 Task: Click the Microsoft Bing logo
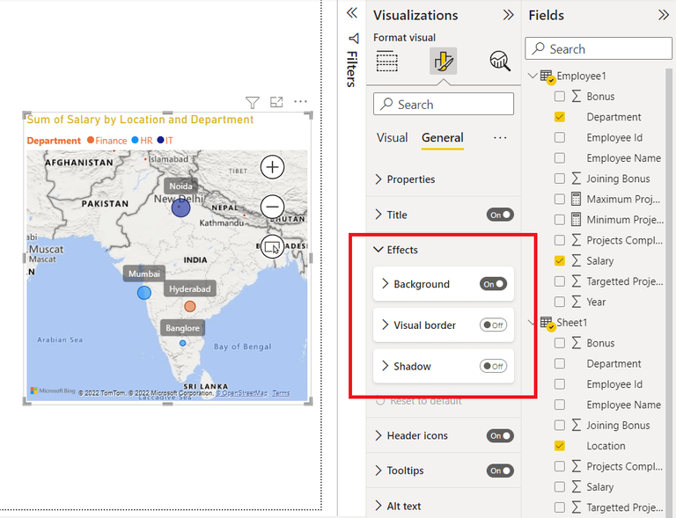tap(53, 390)
